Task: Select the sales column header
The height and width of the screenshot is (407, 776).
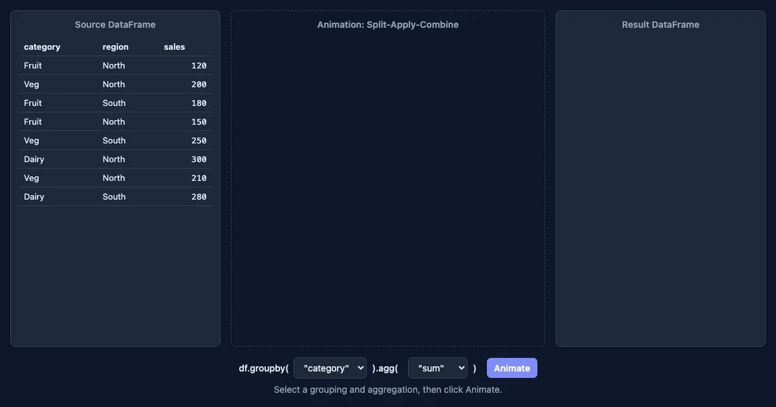Action: [x=175, y=47]
